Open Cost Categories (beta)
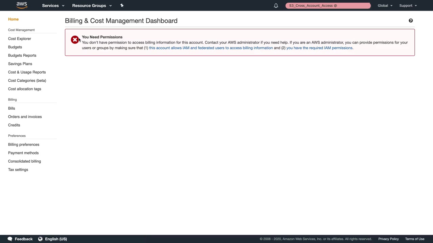This screenshot has height=243, width=433. [x=27, y=80]
